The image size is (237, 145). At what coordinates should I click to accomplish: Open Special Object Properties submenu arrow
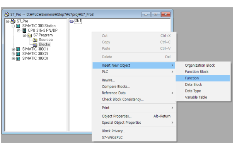pyautogui.click(x=172, y=123)
